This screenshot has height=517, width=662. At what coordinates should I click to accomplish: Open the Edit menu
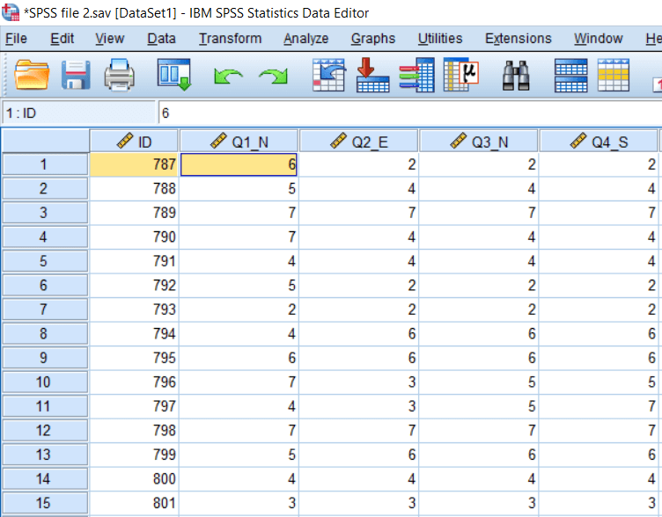point(62,39)
